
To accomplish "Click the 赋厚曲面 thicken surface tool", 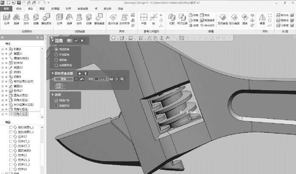I will [207, 20].
